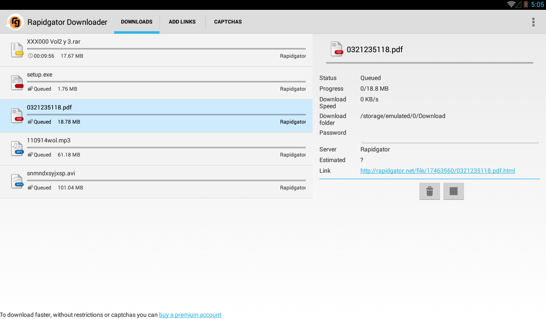Click the queued icon in 0321235118.pdf row

pyautogui.click(x=30, y=122)
